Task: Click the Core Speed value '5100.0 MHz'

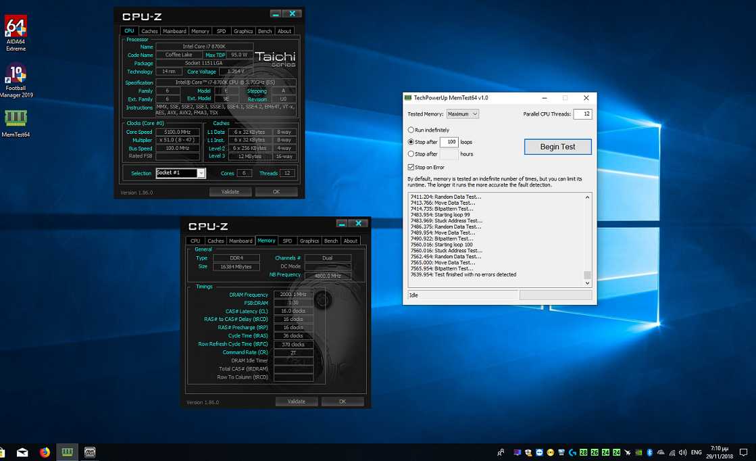Action: [178, 132]
